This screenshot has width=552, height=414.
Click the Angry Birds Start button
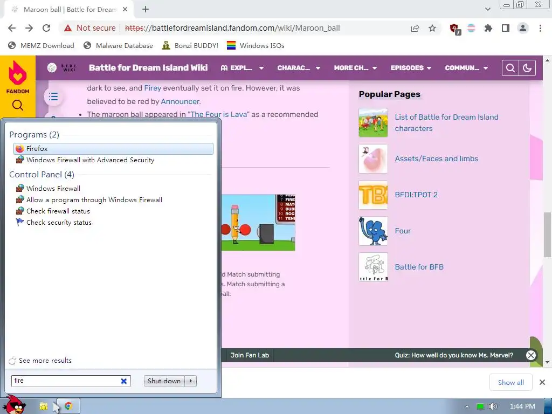14,404
